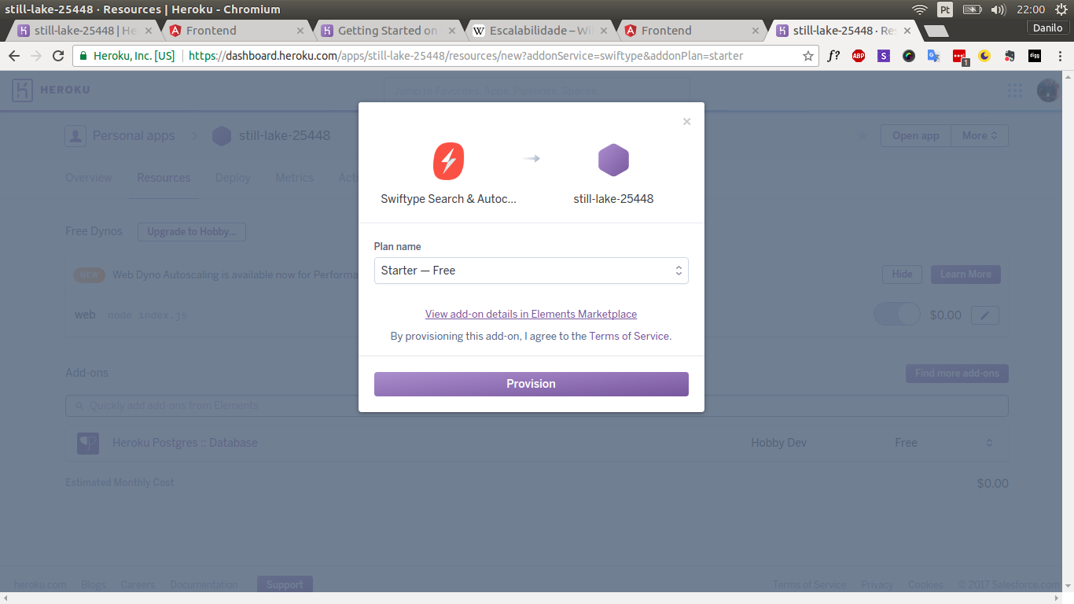
Task: Switch to the Escalabilidade Wikipedia tab
Action: [539, 31]
